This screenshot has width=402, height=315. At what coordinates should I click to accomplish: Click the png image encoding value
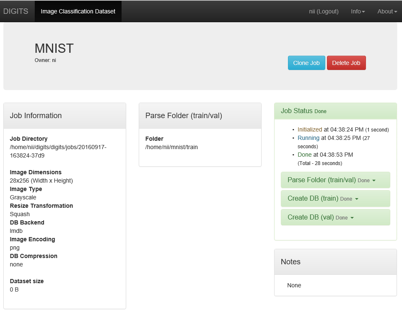click(x=15, y=248)
